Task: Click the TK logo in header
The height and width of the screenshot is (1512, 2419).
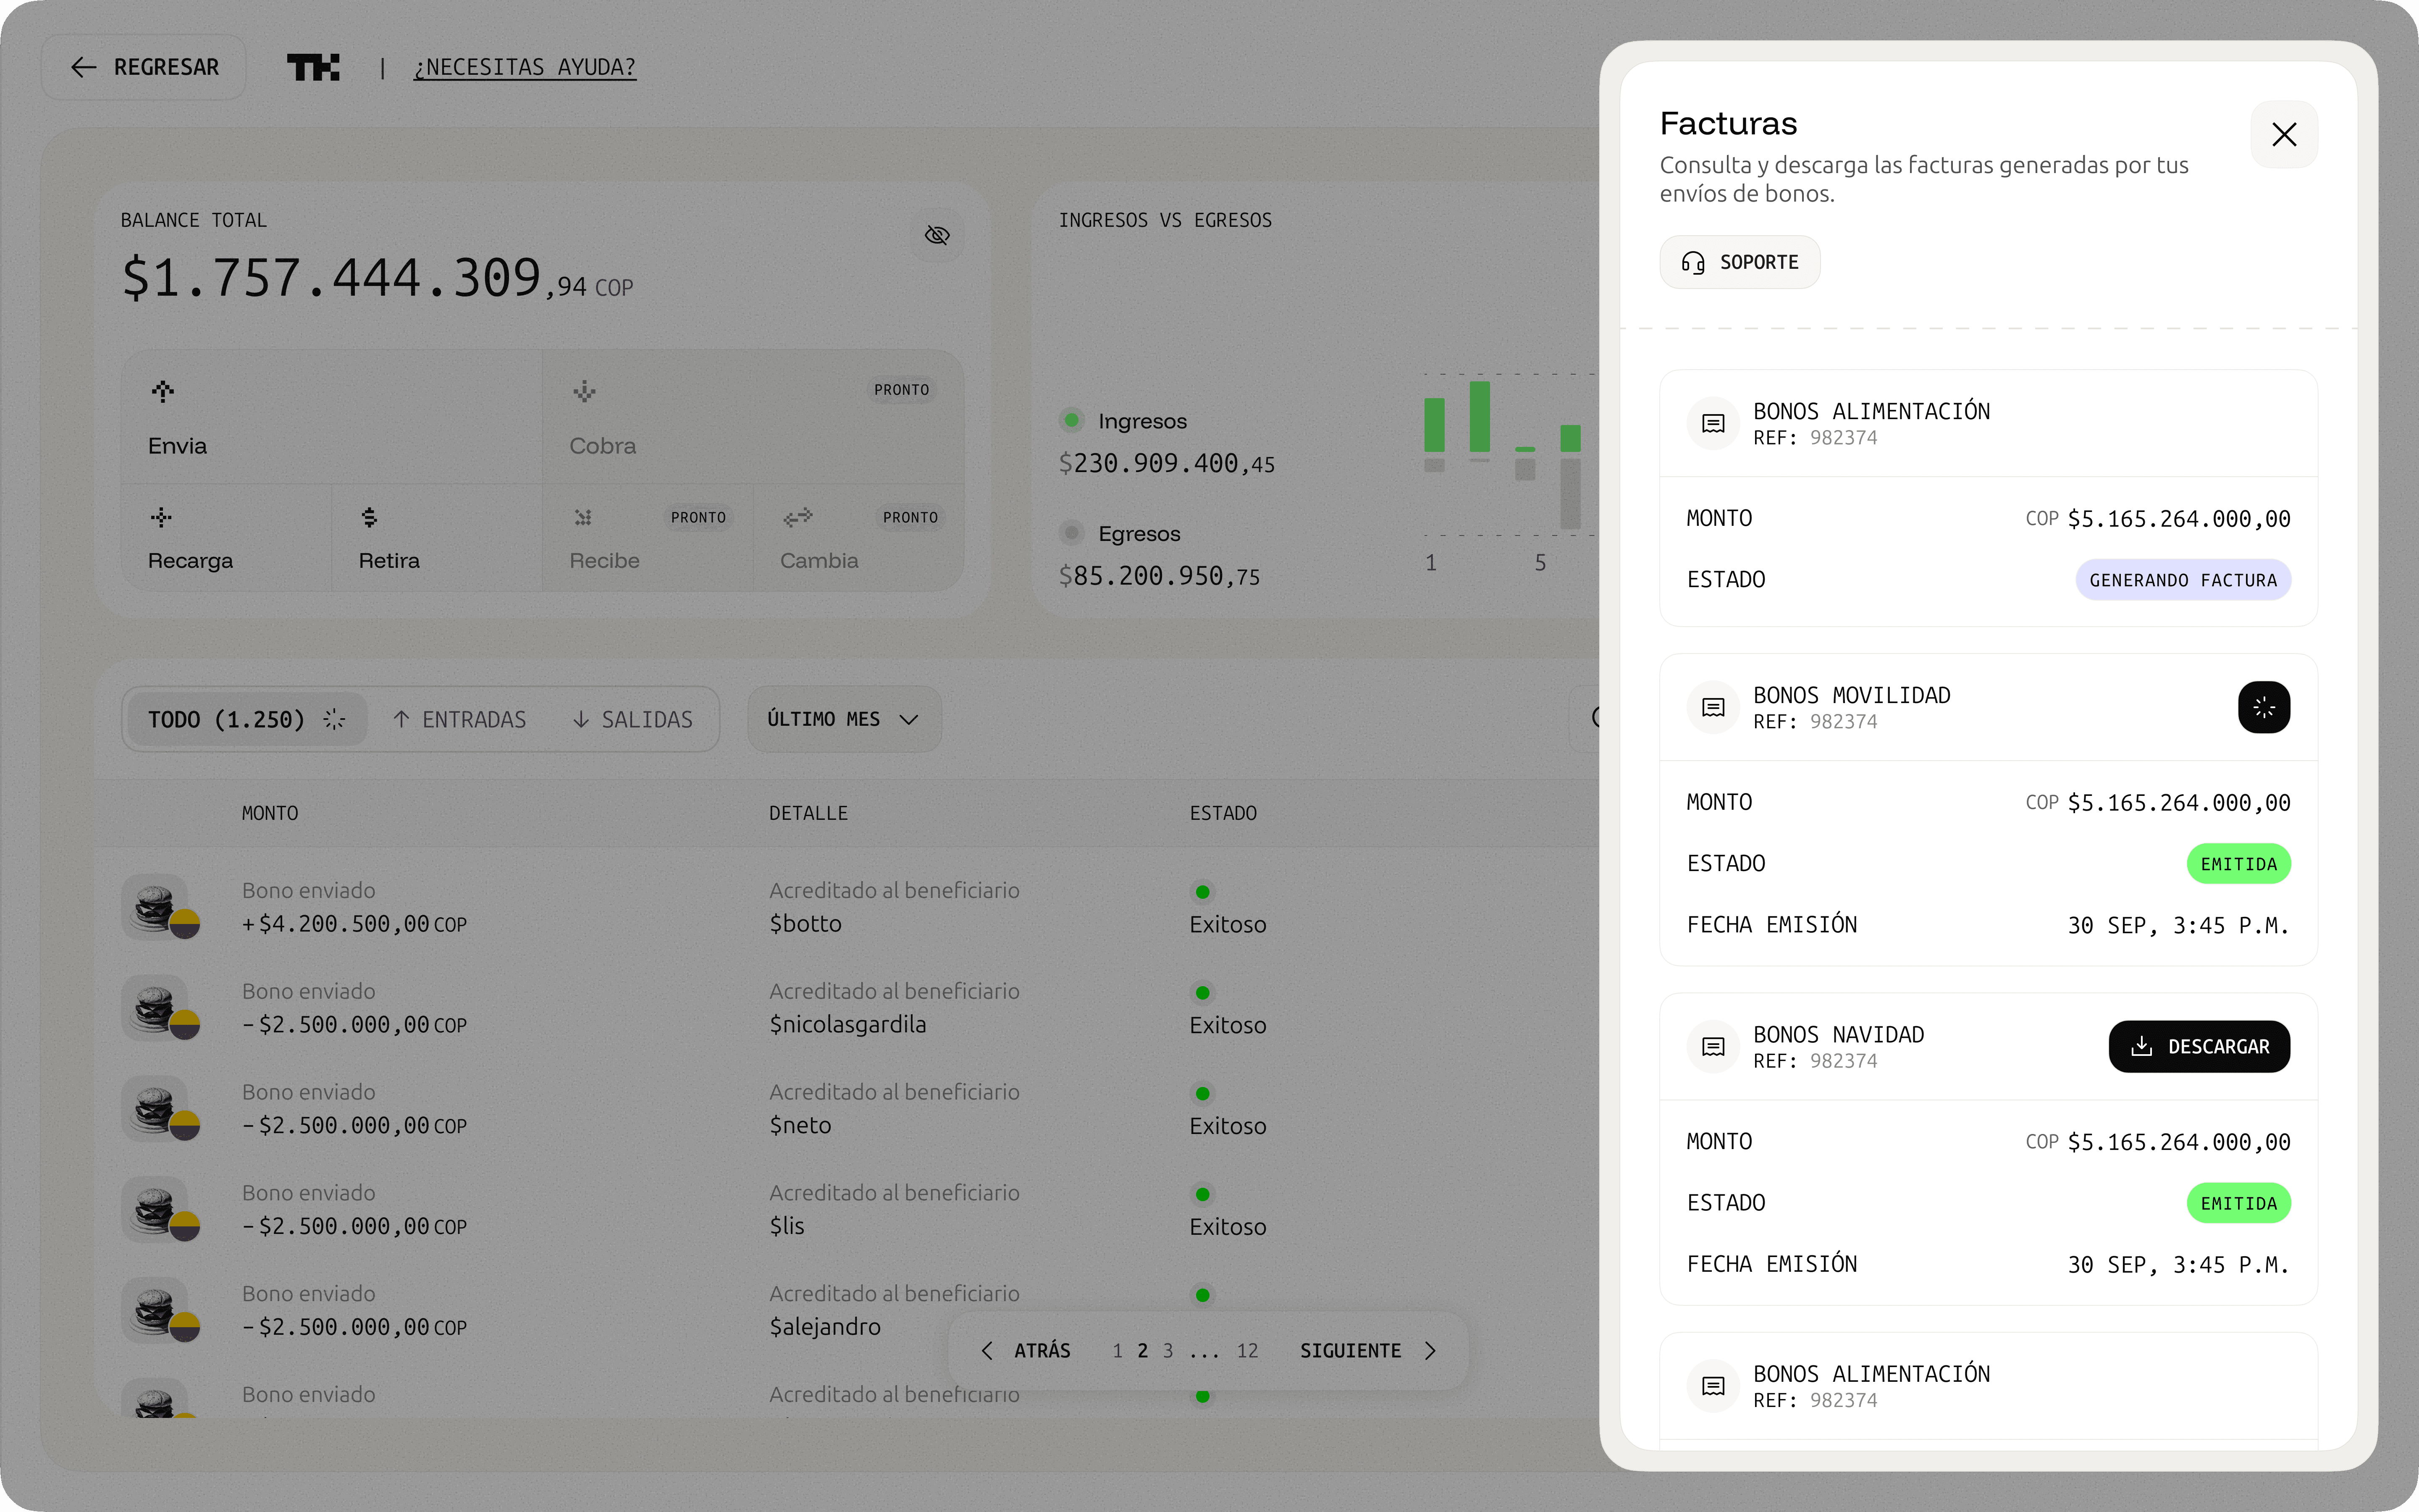Action: tap(313, 67)
